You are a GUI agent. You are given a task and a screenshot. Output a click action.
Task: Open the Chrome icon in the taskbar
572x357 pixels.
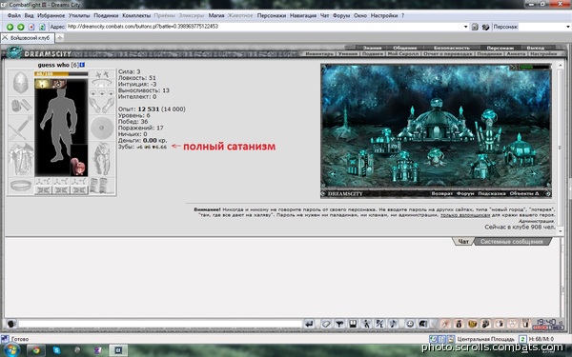point(36,350)
